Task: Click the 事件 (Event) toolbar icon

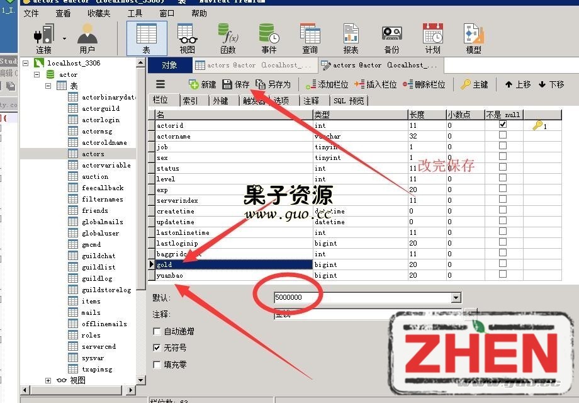Action: pyautogui.click(x=269, y=38)
